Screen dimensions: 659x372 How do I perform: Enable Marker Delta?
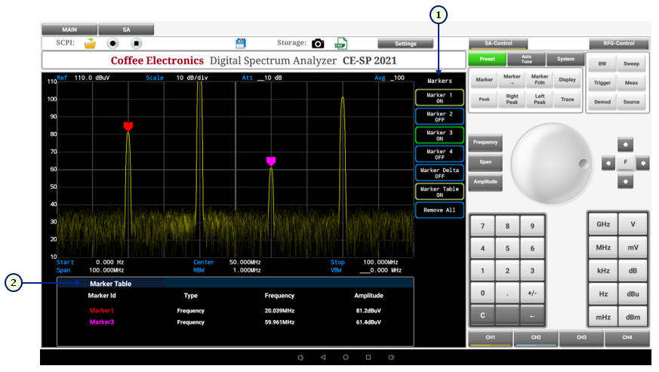click(439, 173)
